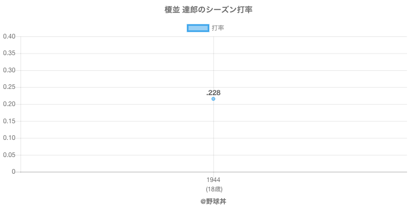The height and width of the screenshot is (208, 417).
Task: Click the 1944 data point marker
Action: click(213, 99)
